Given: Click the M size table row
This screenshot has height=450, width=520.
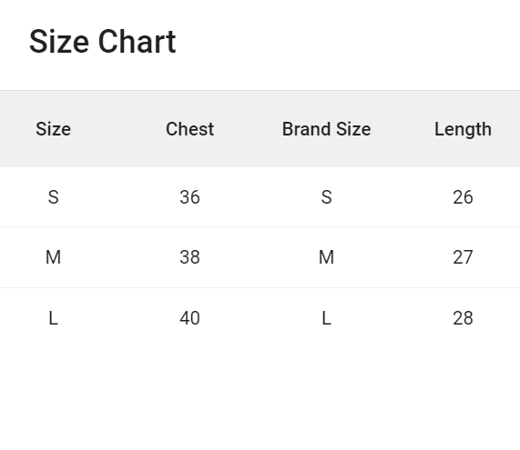Looking at the screenshot, I should click(x=260, y=257).
